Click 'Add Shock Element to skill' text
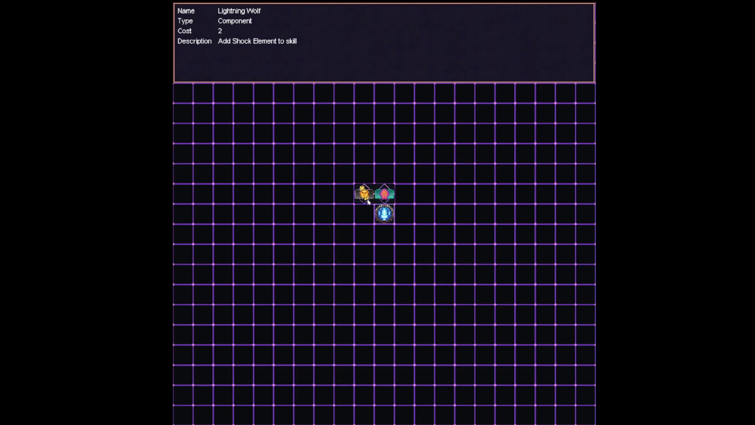 pyautogui.click(x=257, y=41)
